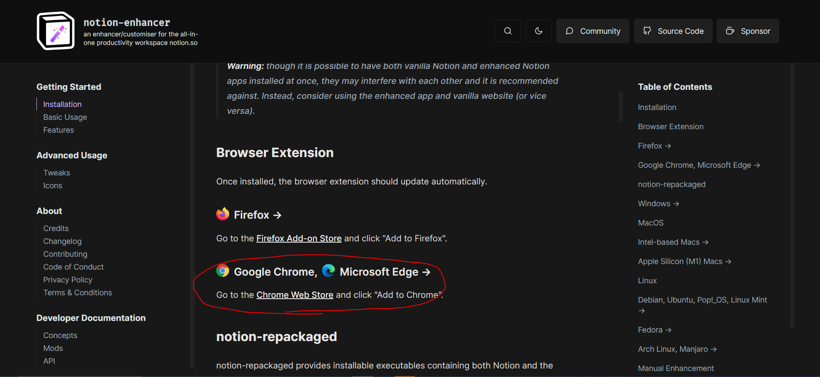
Task: Open the Community button
Action: [593, 31]
